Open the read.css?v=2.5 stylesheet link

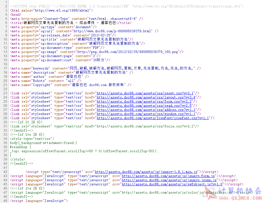pyautogui.click(x=144, y=106)
